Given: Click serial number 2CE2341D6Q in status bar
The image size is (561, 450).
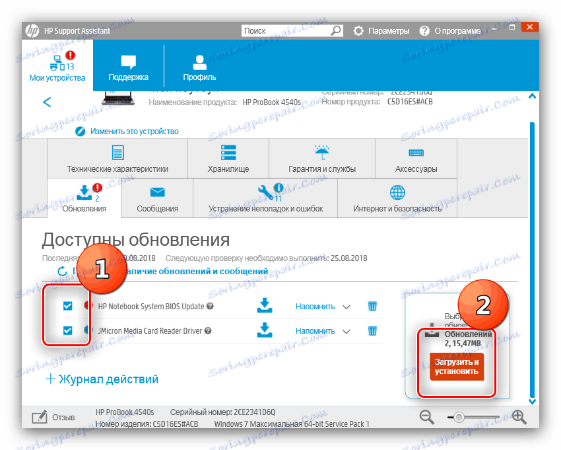Looking at the screenshot, I should 254,412.
